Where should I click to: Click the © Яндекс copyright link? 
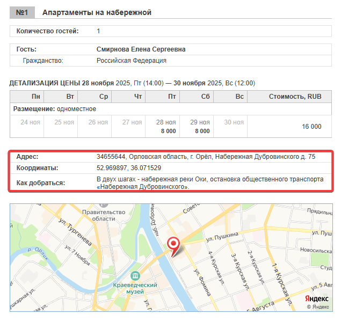(318, 307)
